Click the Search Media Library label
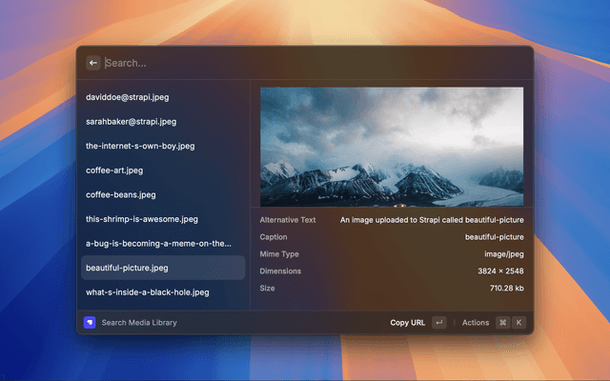 [139, 323]
